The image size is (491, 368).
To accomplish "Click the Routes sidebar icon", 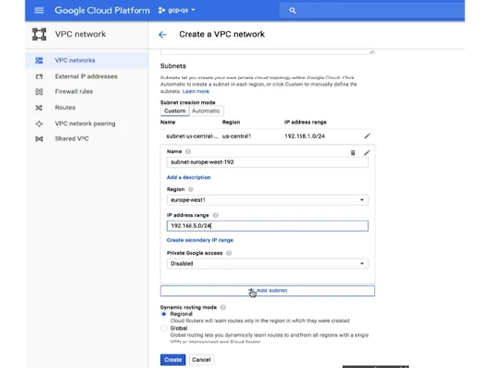I will click(39, 108).
